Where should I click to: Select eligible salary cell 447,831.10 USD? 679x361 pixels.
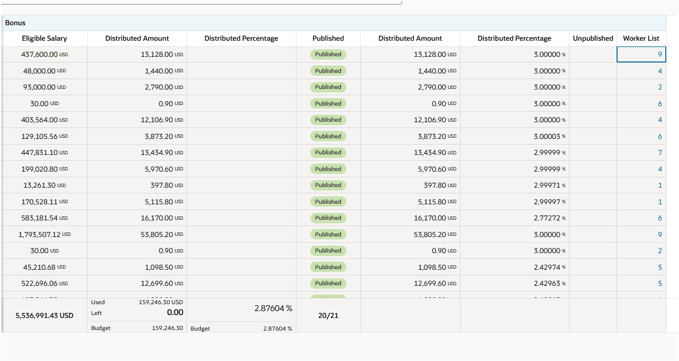(45, 153)
